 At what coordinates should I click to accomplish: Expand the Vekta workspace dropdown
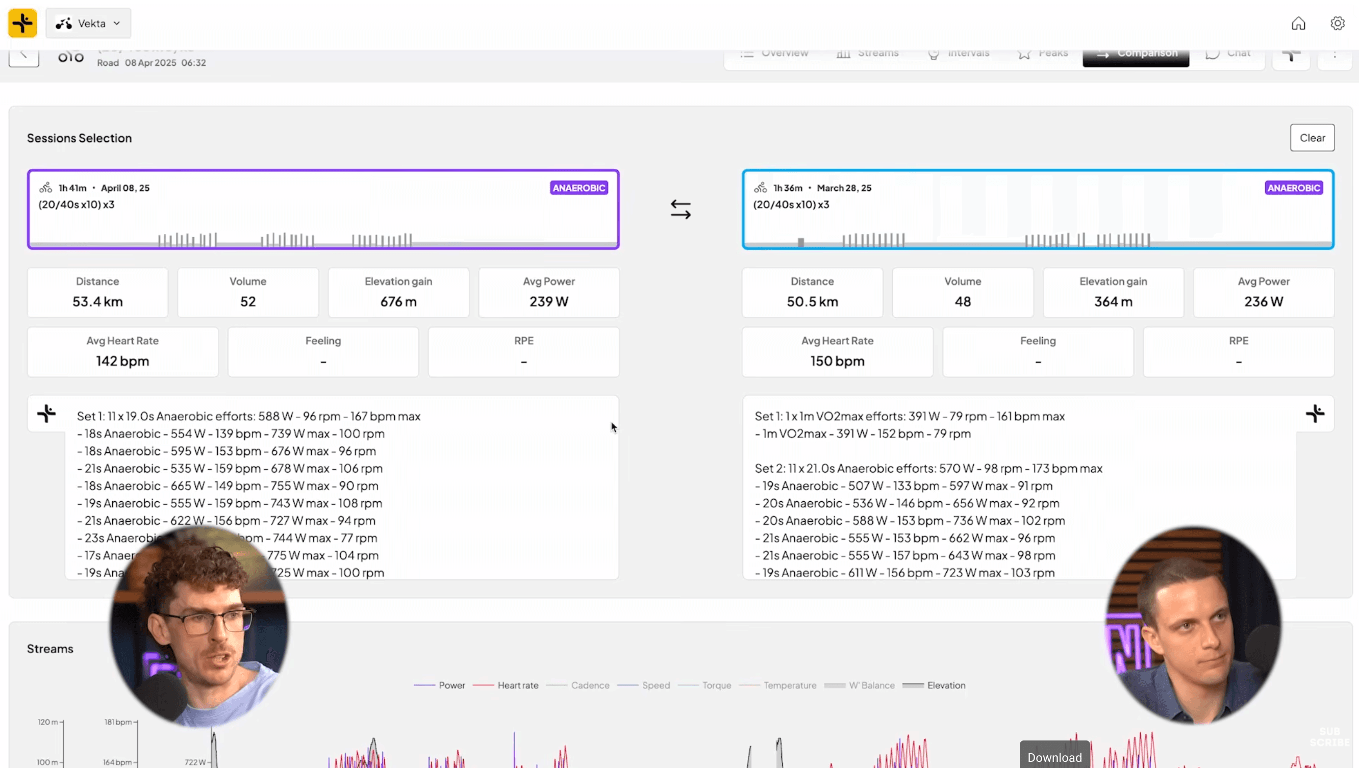(88, 23)
